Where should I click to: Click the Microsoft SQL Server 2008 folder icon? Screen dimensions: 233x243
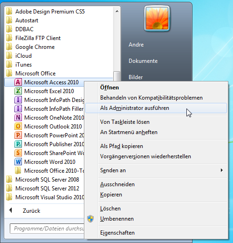[9, 180]
